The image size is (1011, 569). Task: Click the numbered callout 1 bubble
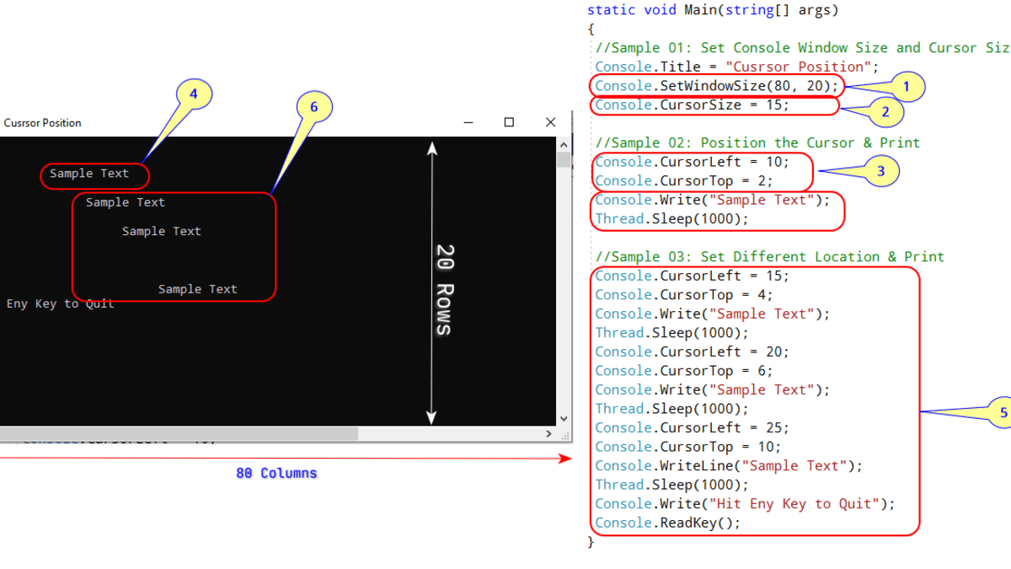[x=906, y=87]
